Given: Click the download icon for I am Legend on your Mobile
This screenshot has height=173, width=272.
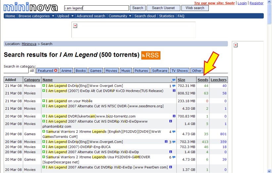Looking at the screenshot, I should 44,101.
